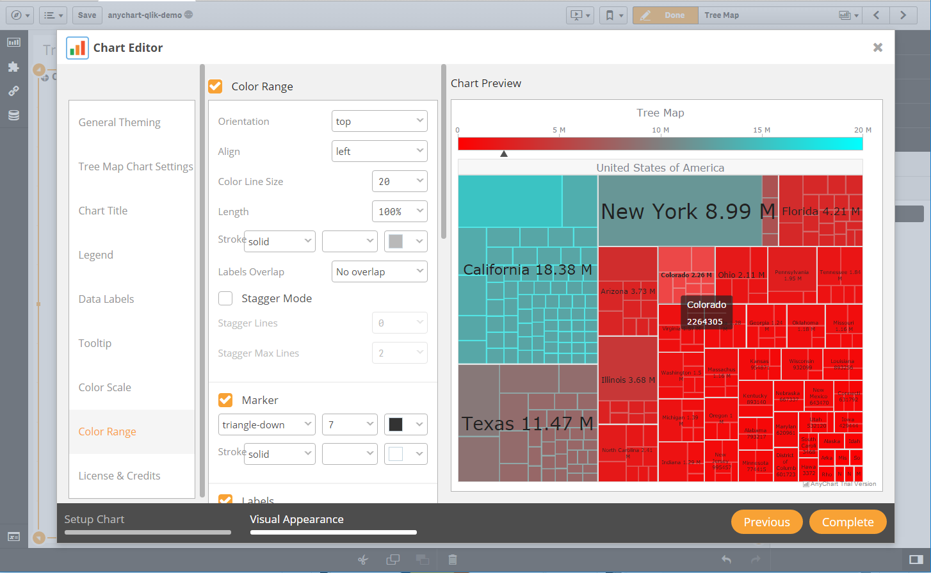Click the charts icon in left sidebar
Viewport: 931px width, 573px height.
[13, 42]
